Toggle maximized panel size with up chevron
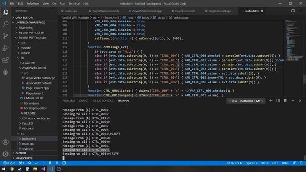306x172 pixels. point(293,101)
